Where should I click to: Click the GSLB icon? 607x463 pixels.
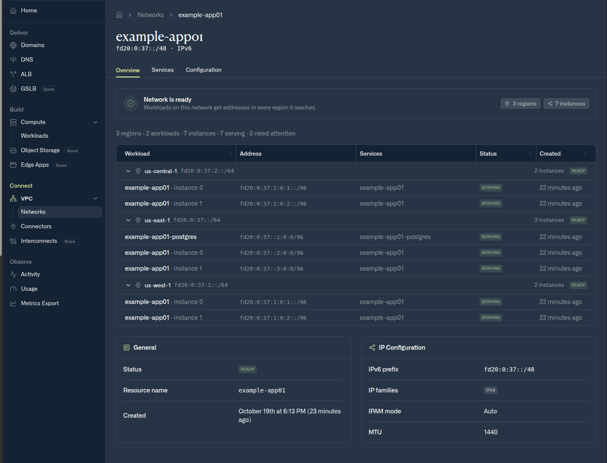pos(13,89)
